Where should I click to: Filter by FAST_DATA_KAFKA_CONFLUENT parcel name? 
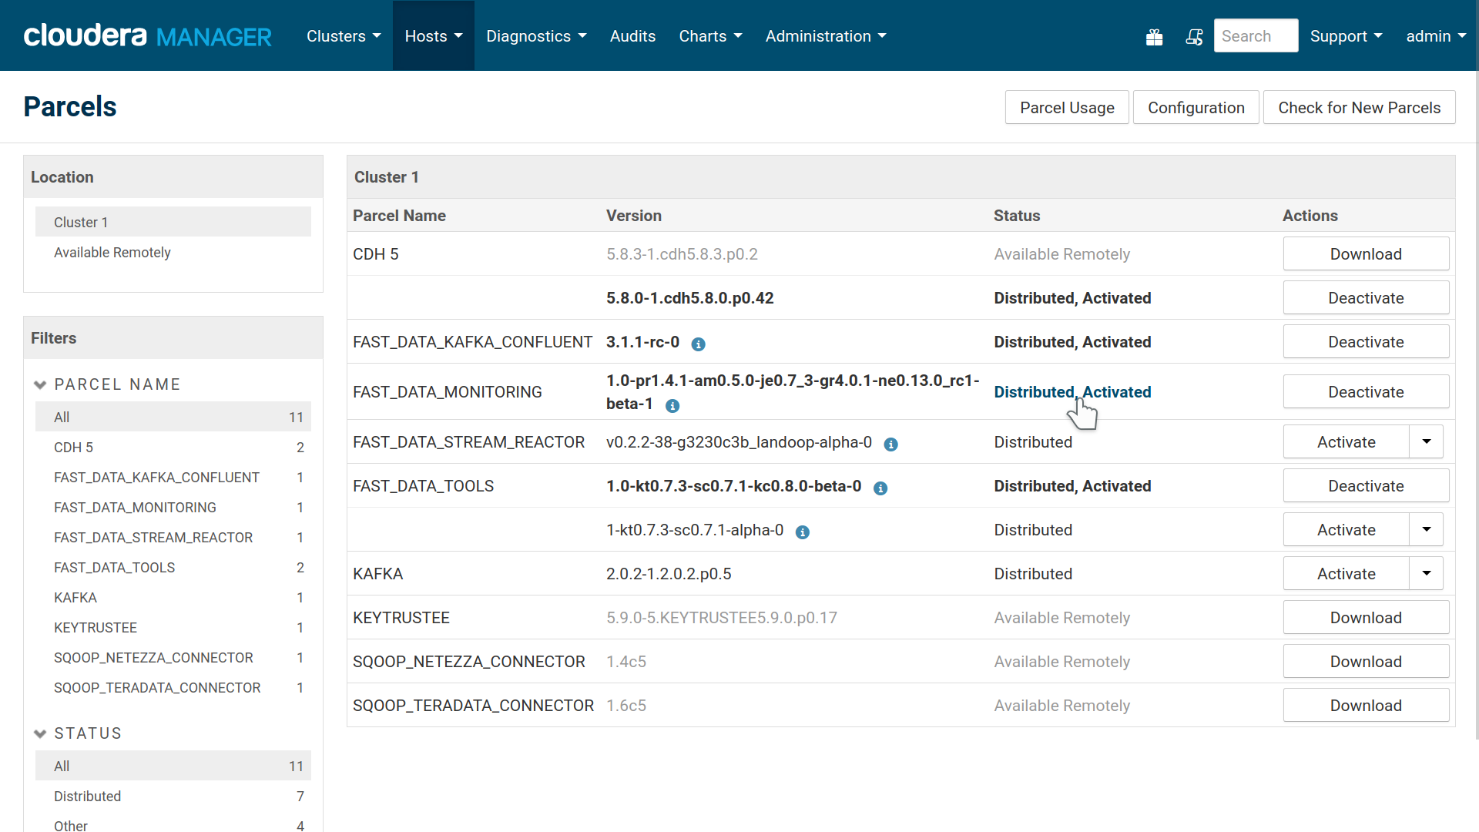coord(173,477)
